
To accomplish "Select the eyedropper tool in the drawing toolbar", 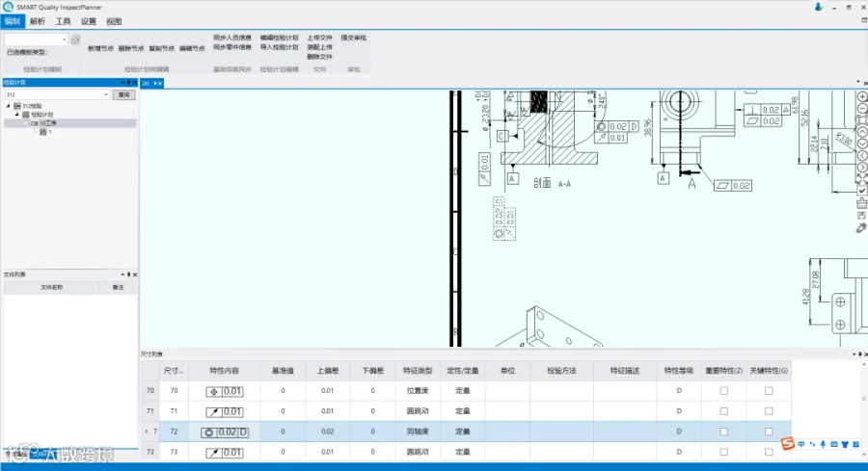I will [x=861, y=227].
